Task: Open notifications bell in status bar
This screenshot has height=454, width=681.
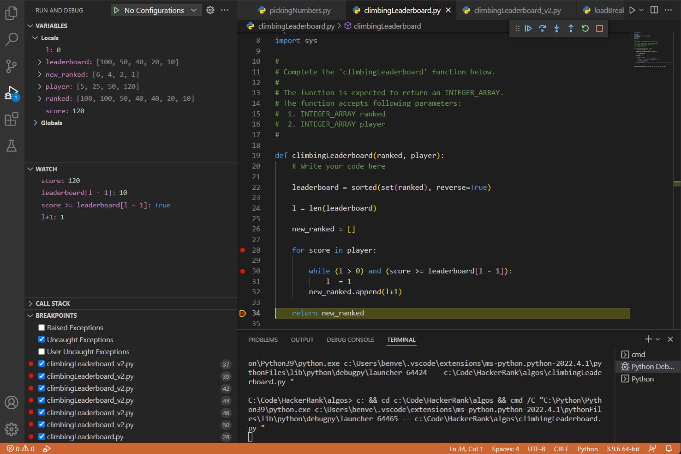Action: click(669, 448)
